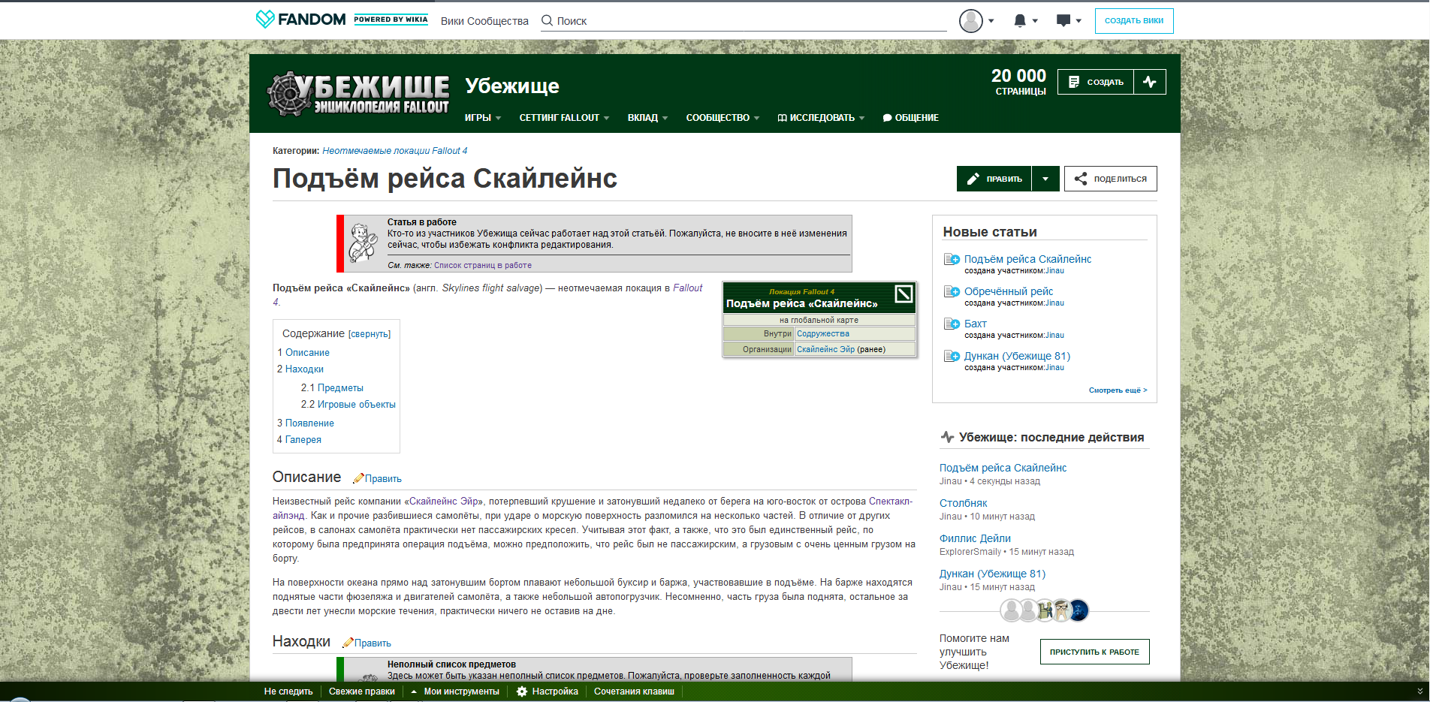Open Список страниц в работе link

(483, 265)
